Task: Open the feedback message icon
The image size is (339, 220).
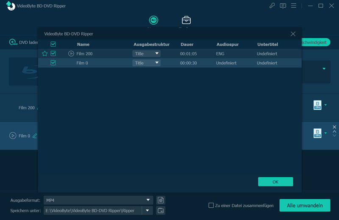Action: point(283,6)
